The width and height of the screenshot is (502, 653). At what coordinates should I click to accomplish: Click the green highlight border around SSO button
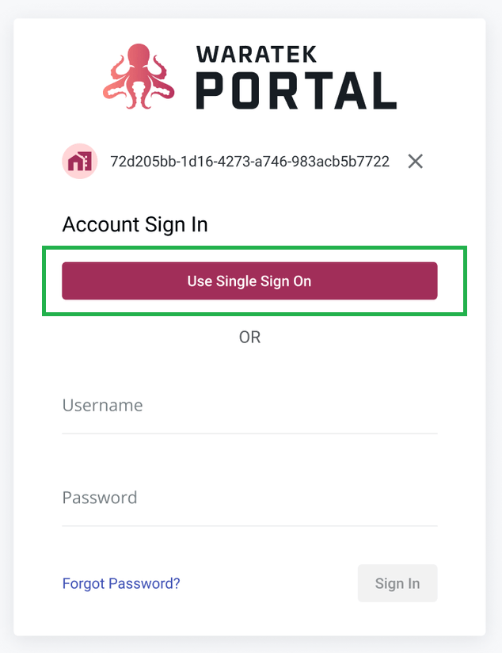(x=254, y=248)
